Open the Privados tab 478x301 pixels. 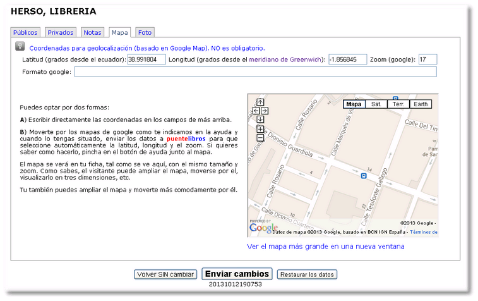61,32
